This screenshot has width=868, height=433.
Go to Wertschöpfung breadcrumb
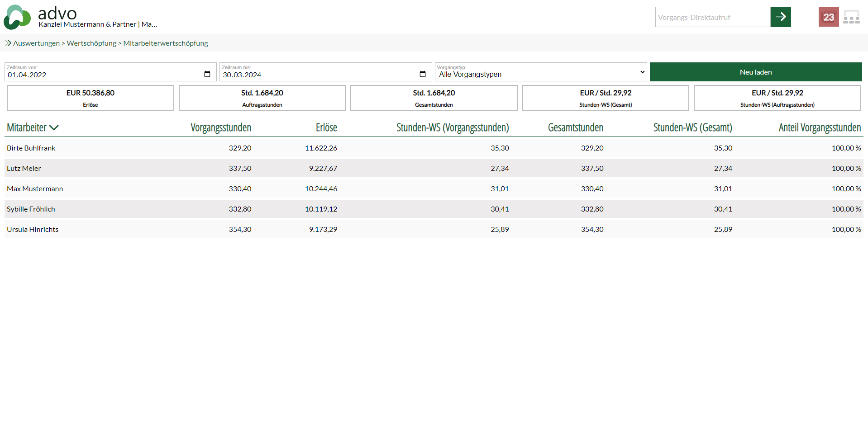pos(91,43)
